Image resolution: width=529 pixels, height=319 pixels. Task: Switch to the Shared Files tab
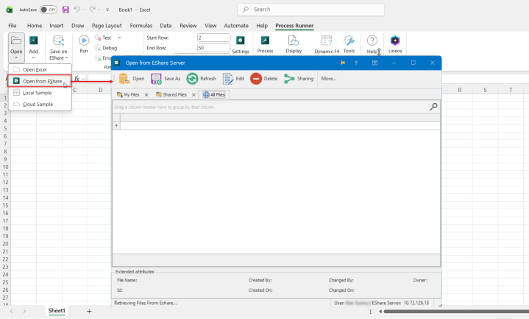click(171, 94)
